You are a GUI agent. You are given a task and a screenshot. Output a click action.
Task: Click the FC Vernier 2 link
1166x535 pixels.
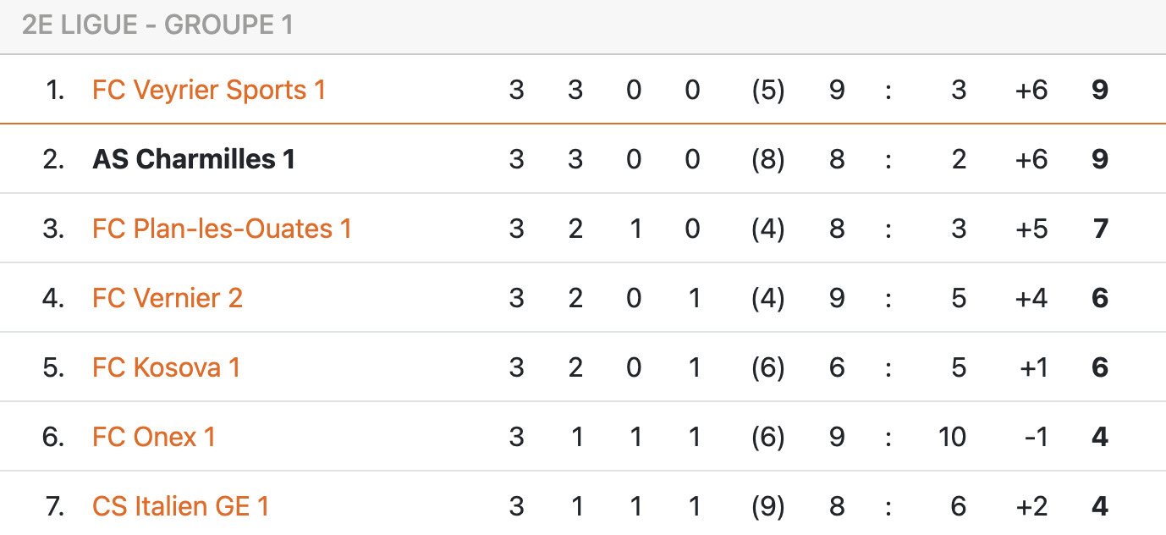[168, 298]
